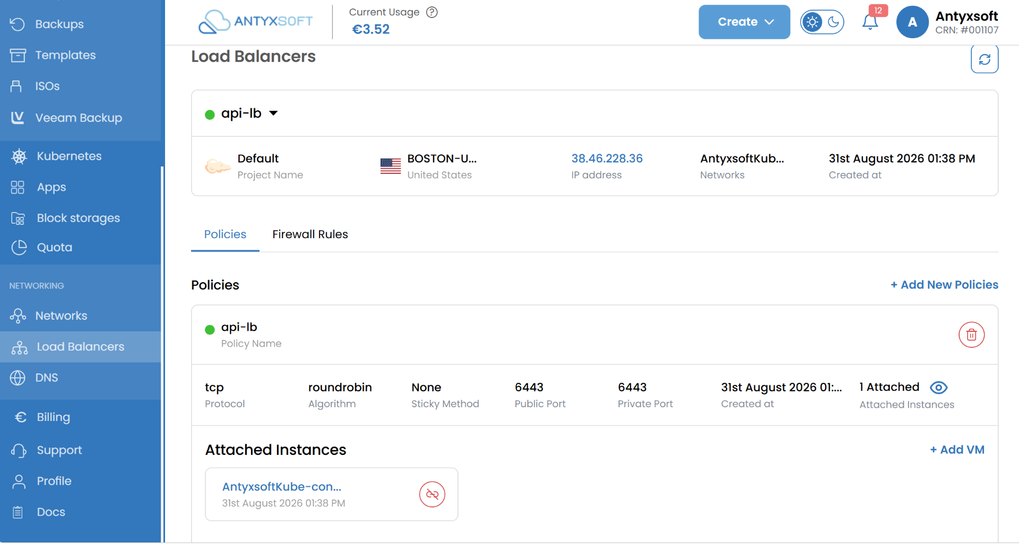Switch to the Firewall Rules tab
1019x544 pixels.
pyautogui.click(x=310, y=234)
